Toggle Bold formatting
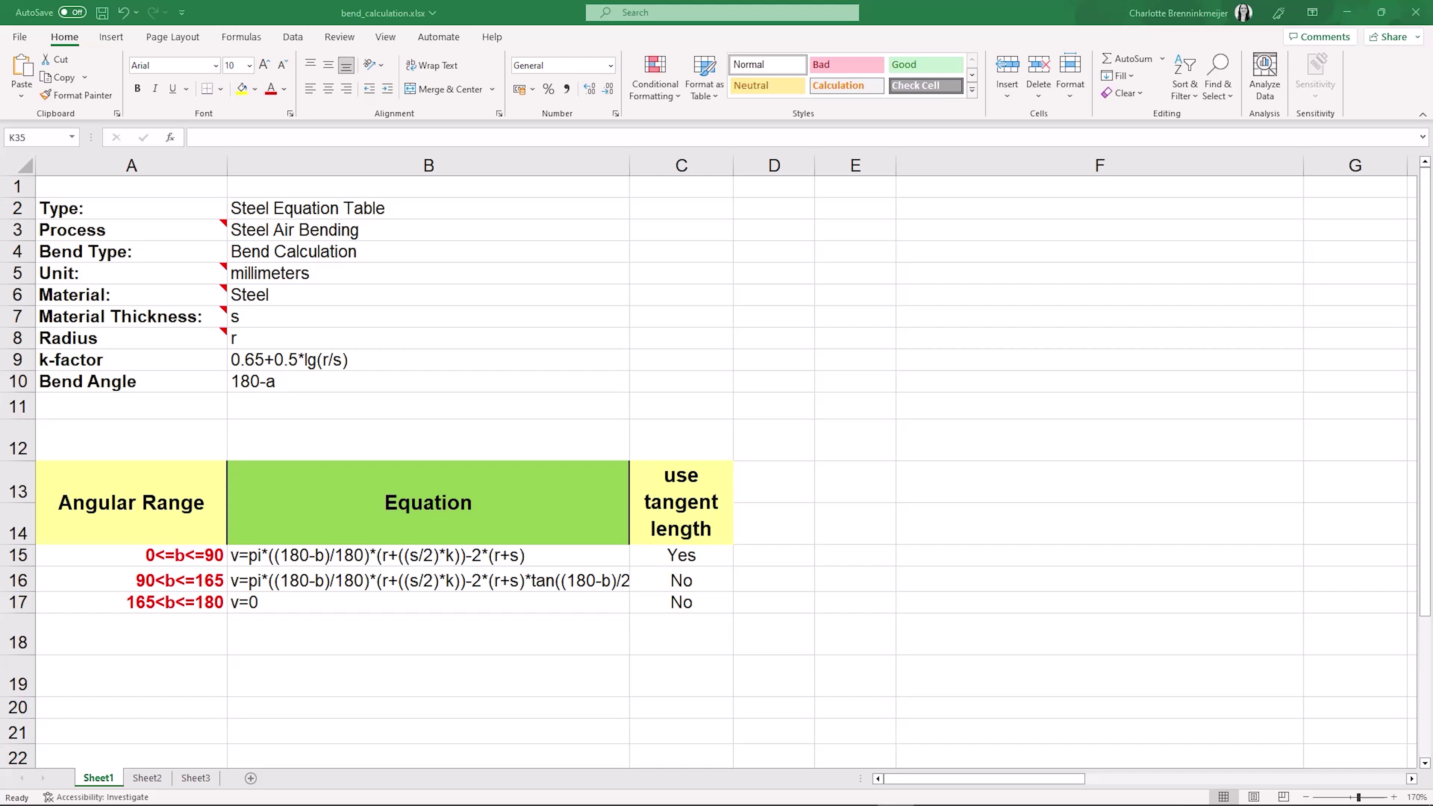This screenshot has width=1433, height=806. 137,89
